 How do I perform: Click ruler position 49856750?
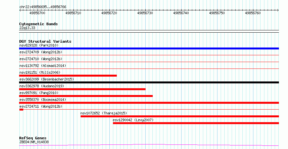click(x=217, y=13)
